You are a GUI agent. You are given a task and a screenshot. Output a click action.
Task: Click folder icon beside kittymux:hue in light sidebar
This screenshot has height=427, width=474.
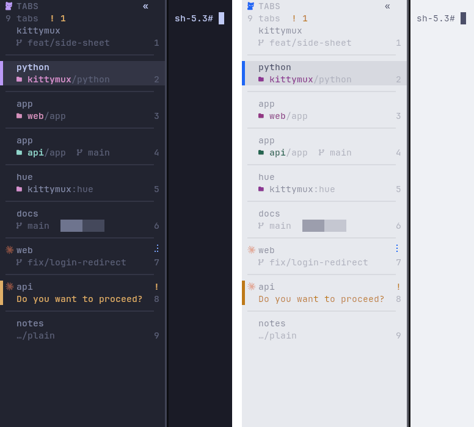pos(261,189)
